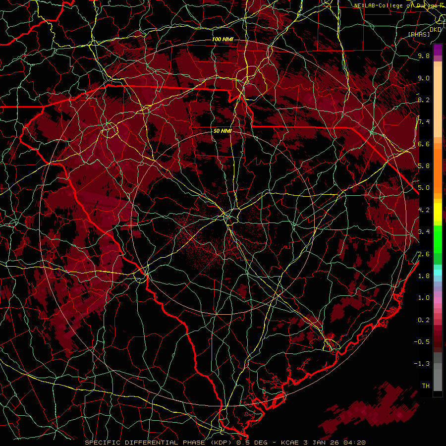Click the 1.8 value on the scale
The height and width of the screenshot is (446, 446).
pos(424,276)
